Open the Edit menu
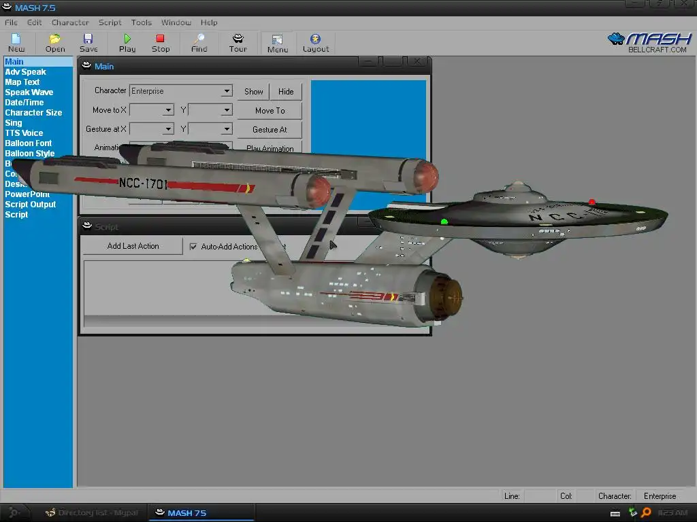Image resolution: width=697 pixels, height=522 pixels. [34, 22]
